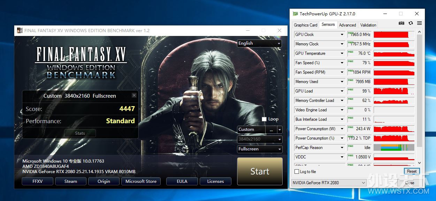Expand the Power Consumption (W) sensor dropdown
Image resolution: width=436 pixels, height=201 pixels.
point(342,129)
